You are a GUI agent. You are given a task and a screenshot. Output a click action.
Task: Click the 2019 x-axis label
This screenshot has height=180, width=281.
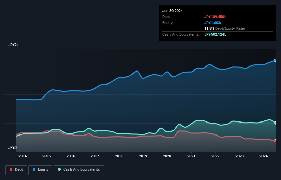click(x=143, y=156)
